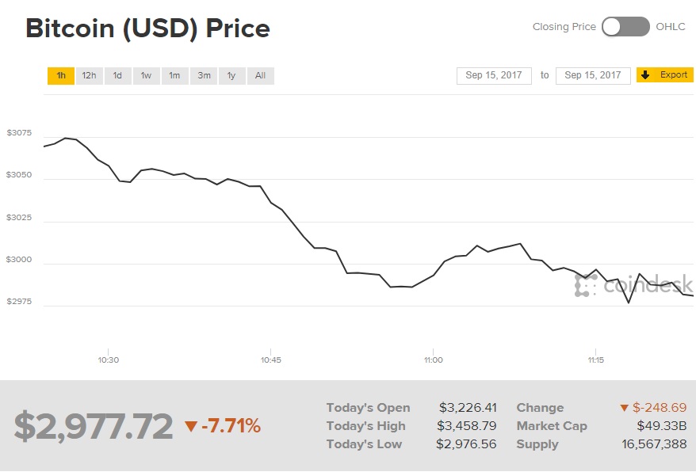696x472 pixels.
Task: Select the 1w time range button
Action: point(146,75)
